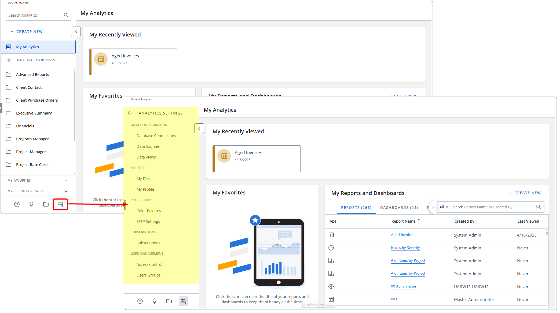Open the folder icon in bottom toolbar of the Analytics Settings panel
This screenshot has height=313, width=560.
pos(169,301)
